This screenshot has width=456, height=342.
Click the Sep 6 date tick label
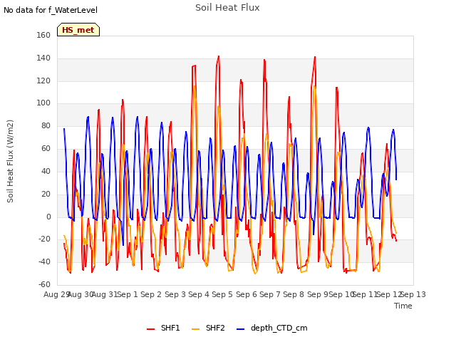tap(247, 294)
